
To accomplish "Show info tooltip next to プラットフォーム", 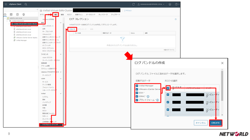I will pyautogui.click(x=157, y=100).
